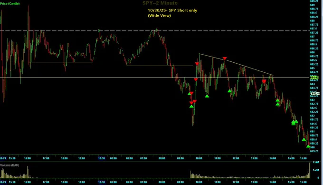The width and height of the screenshot is (323, 185).
Task: Click the opening volume bar at 09:30
Action: point(190,175)
